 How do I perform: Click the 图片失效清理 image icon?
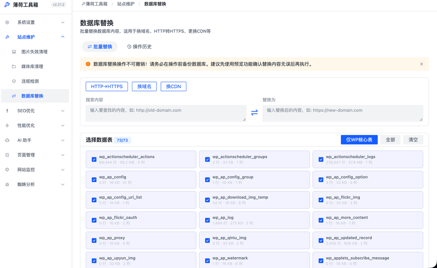pyautogui.click(x=14, y=52)
